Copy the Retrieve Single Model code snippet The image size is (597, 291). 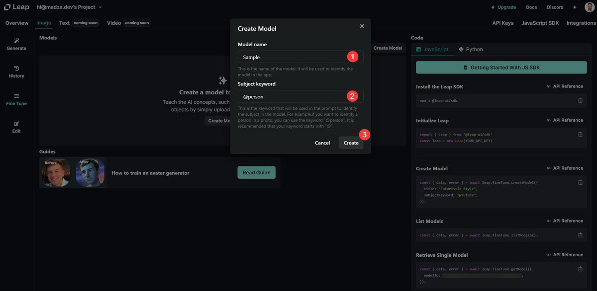580,269
